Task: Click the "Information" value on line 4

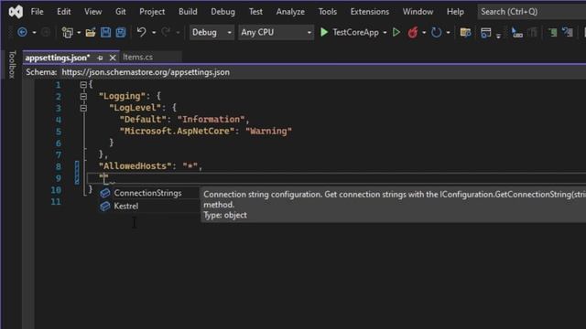Action: (x=211, y=120)
